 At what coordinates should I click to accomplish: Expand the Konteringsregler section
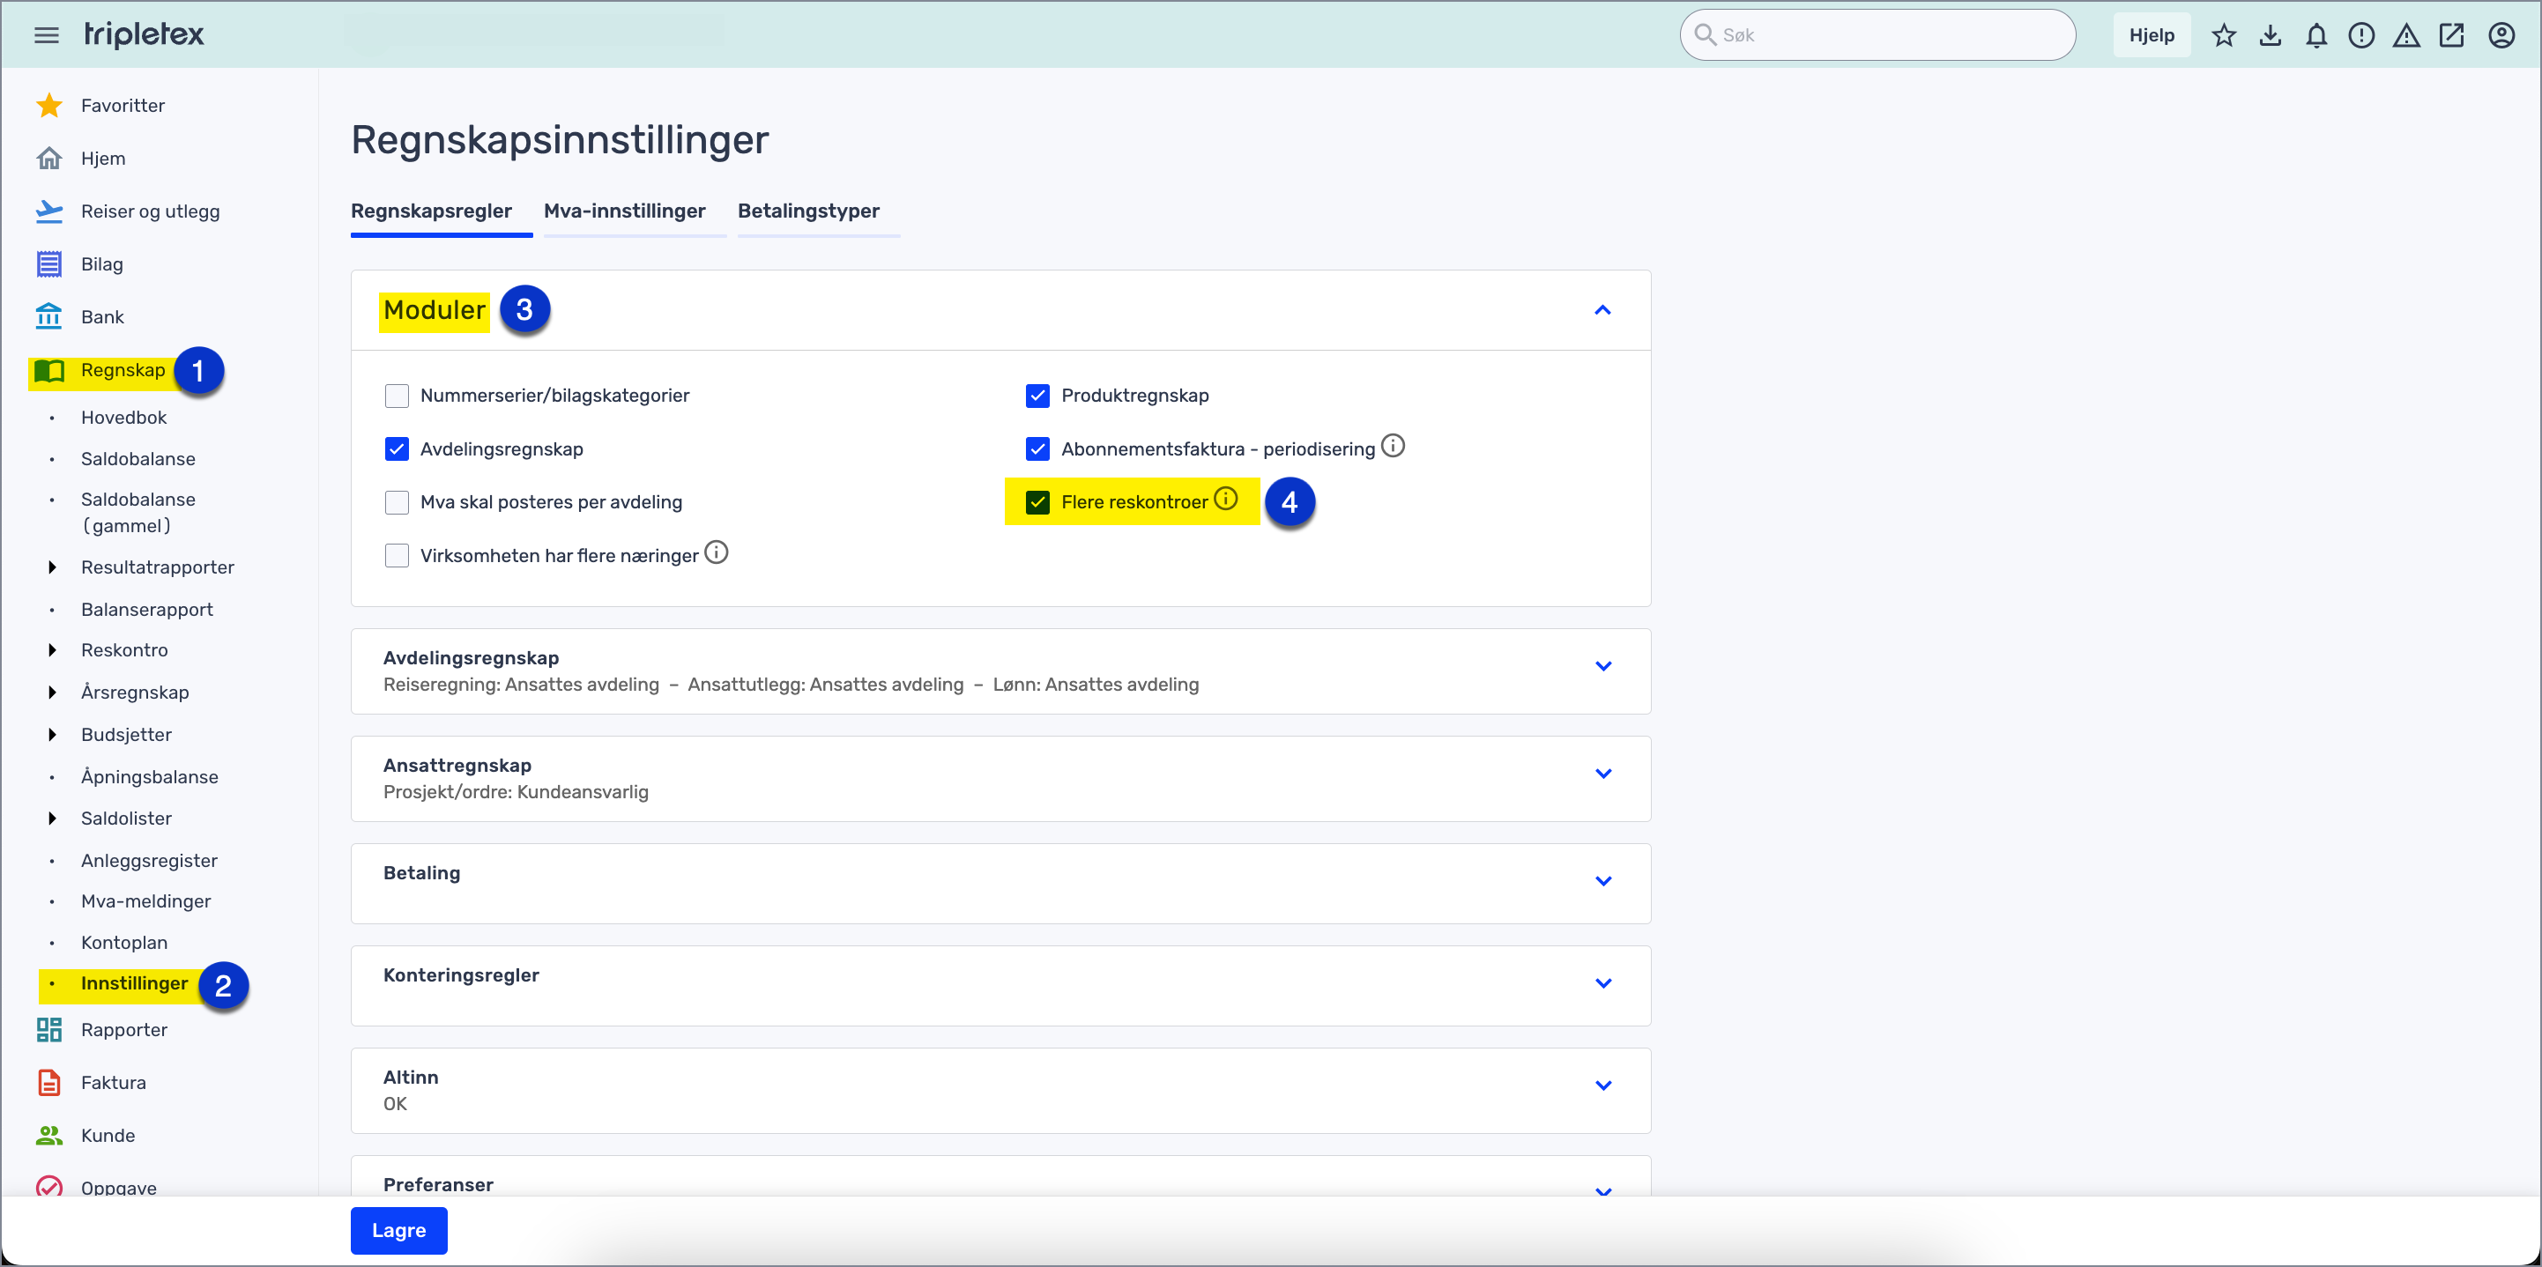(1602, 982)
